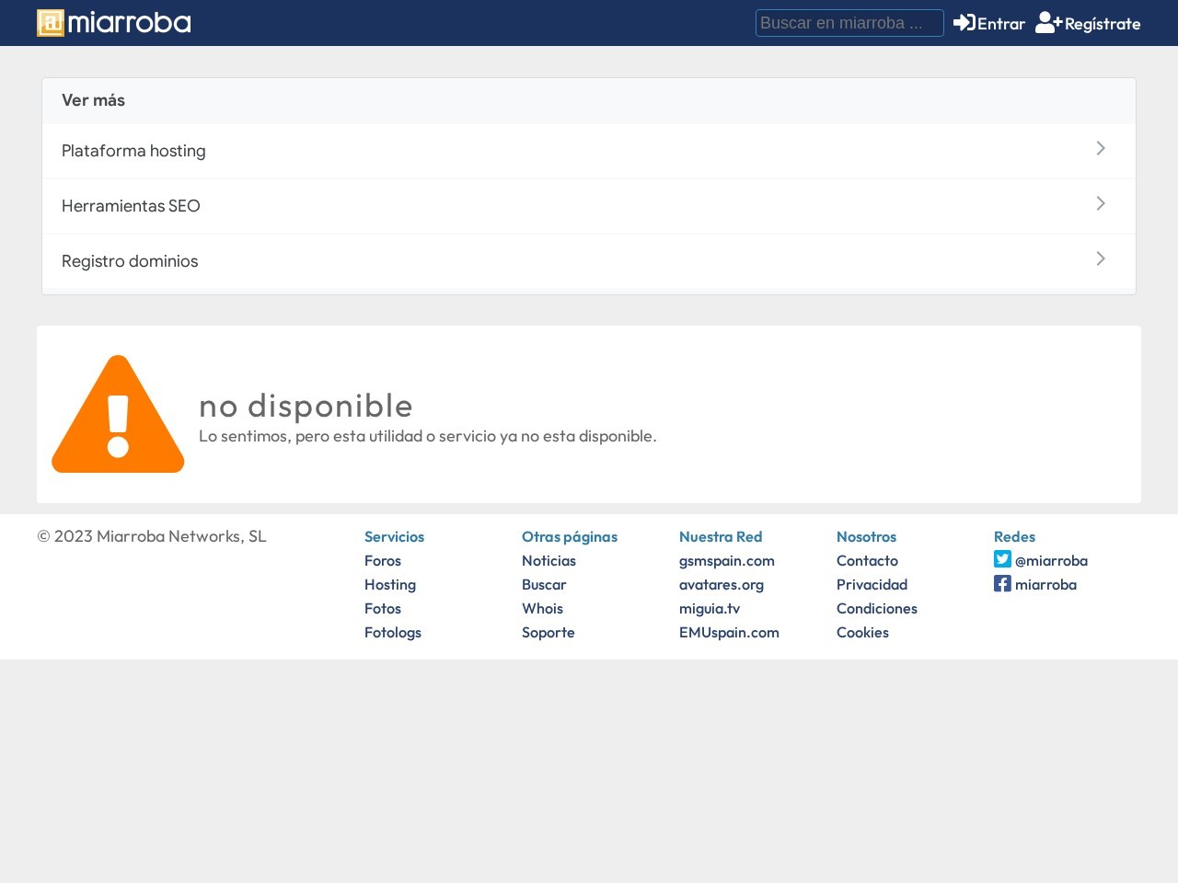Open the Fotos footer link

[383, 608]
